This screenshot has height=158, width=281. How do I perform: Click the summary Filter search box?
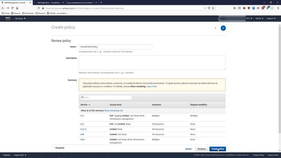pos(106,97)
